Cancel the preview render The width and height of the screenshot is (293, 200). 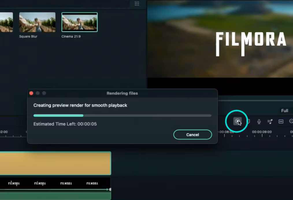coord(192,135)
